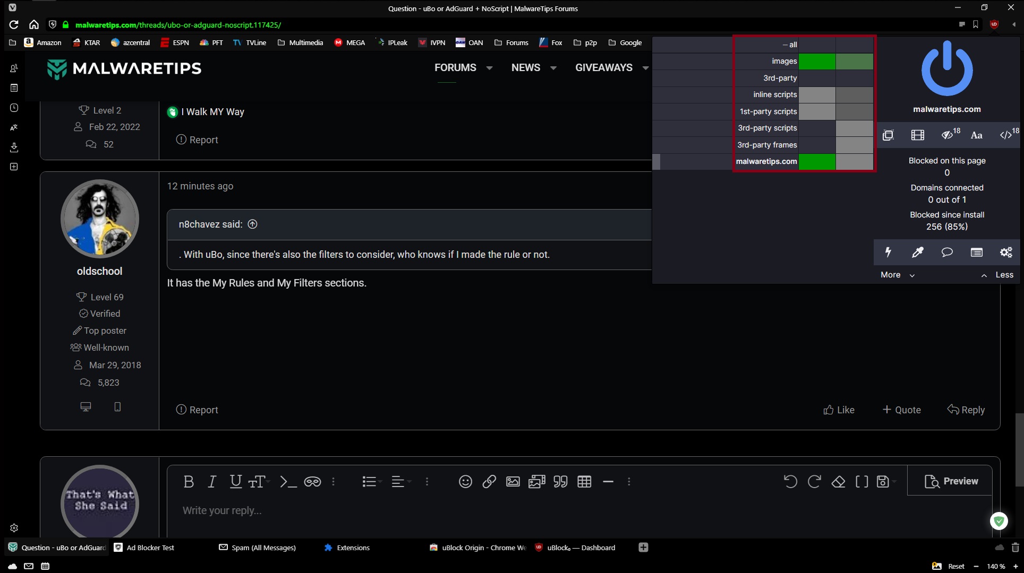
Task: Open the uBlock dashboard gears icon
Action: (1006, 253)
